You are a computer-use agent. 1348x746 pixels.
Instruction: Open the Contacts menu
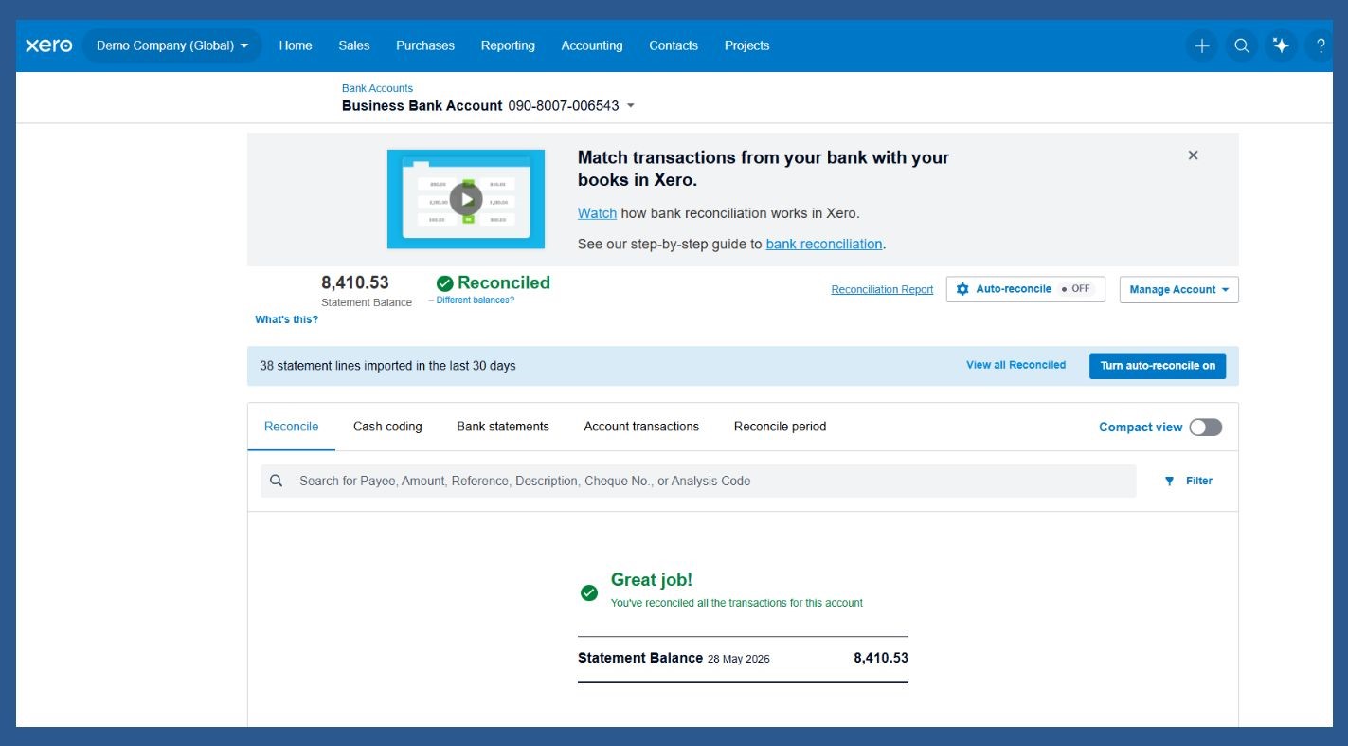pos(674,45)
